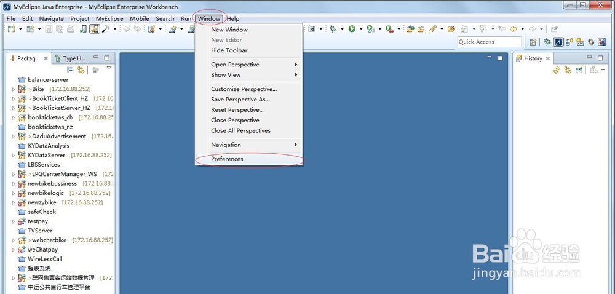Click the yellow Back navigation arrow

[513, 29]
